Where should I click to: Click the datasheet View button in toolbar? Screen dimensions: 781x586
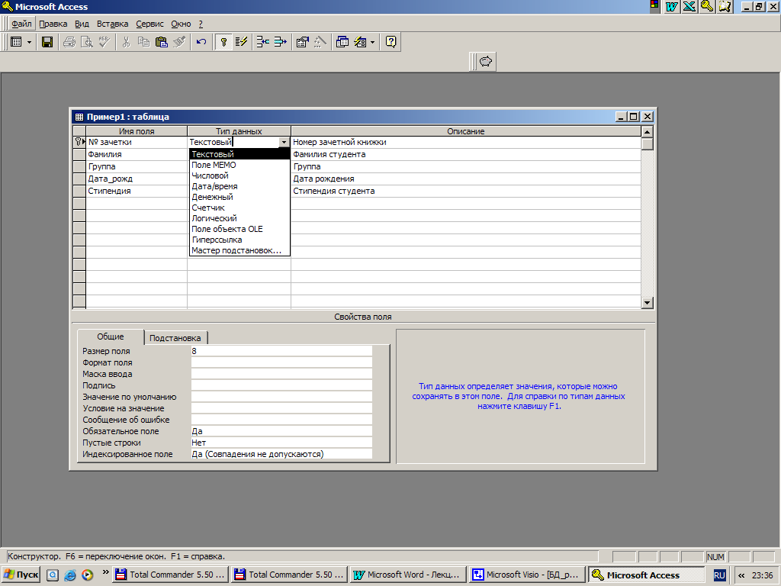tap(17, 43)
